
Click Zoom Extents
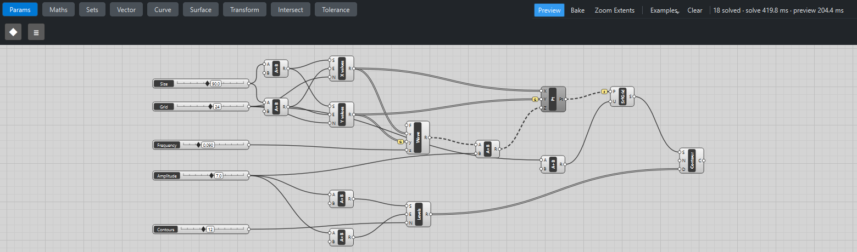point(615,10)
